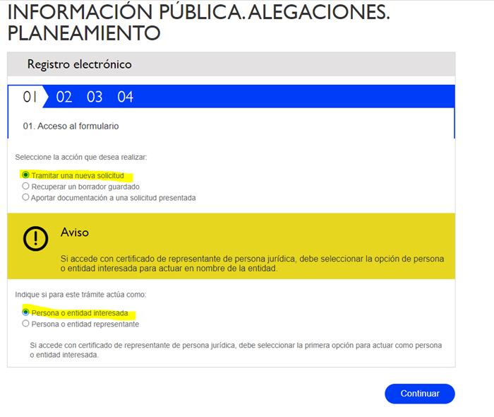Click the '01. Acceso al formulario' heading
The height and width of the screenshot is (417, 494).
coord(71,126)
